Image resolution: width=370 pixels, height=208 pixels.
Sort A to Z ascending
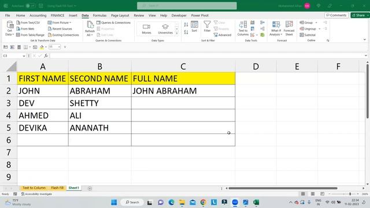click(x=186, y=24)
